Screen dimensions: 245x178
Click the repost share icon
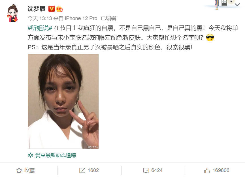click(82, 170)
